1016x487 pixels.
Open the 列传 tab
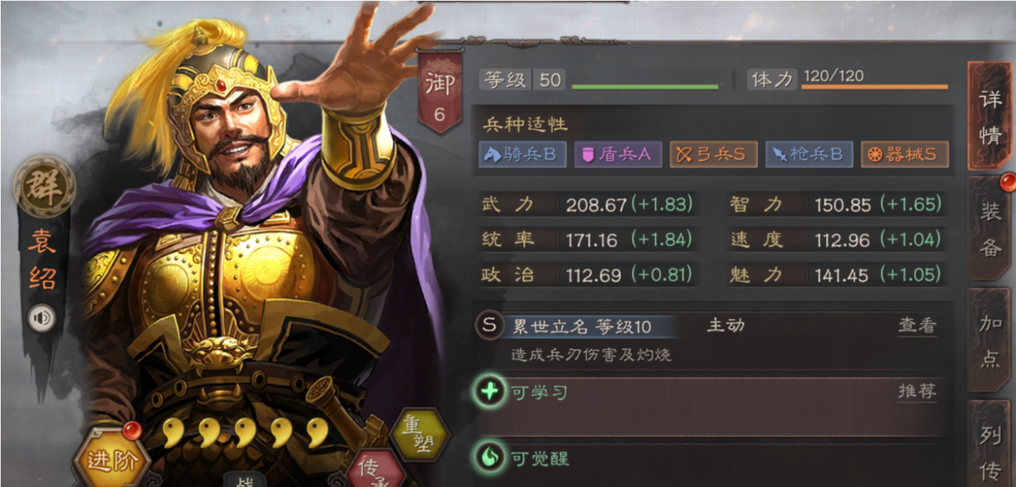tap(990, 444)
